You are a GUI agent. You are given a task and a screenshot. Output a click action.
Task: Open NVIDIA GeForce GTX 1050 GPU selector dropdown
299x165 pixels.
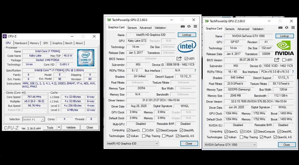[x=230, y=145]
